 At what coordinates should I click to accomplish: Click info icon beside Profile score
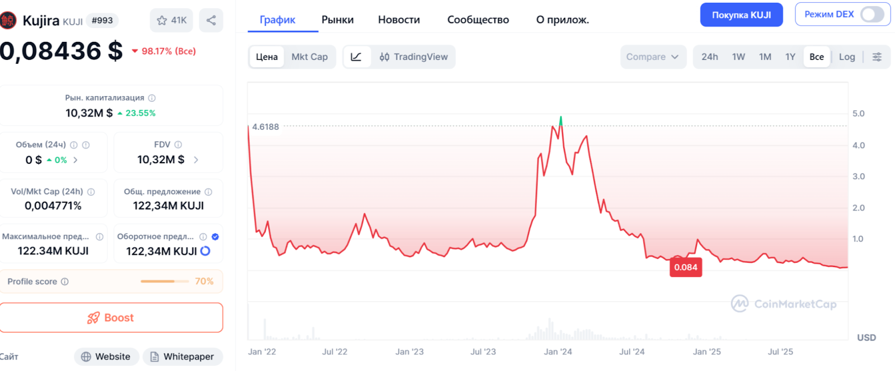[x=65, y=282]
